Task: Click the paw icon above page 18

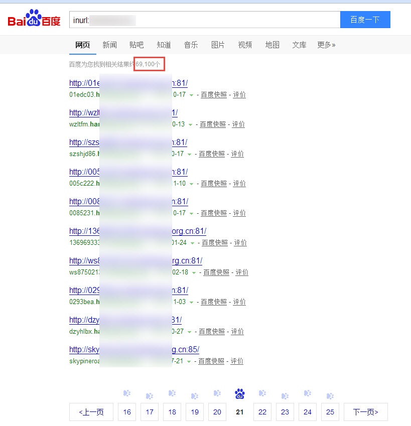Action: click(172, 393)
